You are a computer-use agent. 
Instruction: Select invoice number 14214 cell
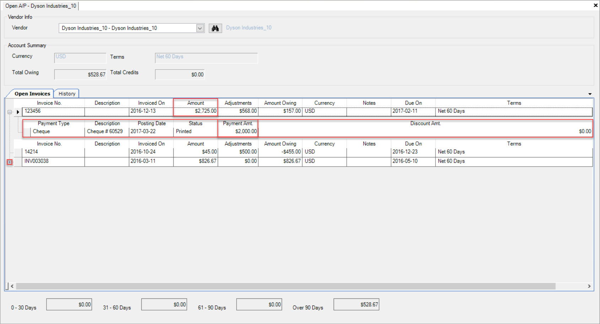pyautogui.click(x=54, y=152)
